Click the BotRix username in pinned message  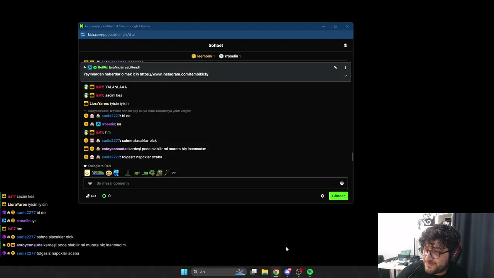click(x=103, y=68)
